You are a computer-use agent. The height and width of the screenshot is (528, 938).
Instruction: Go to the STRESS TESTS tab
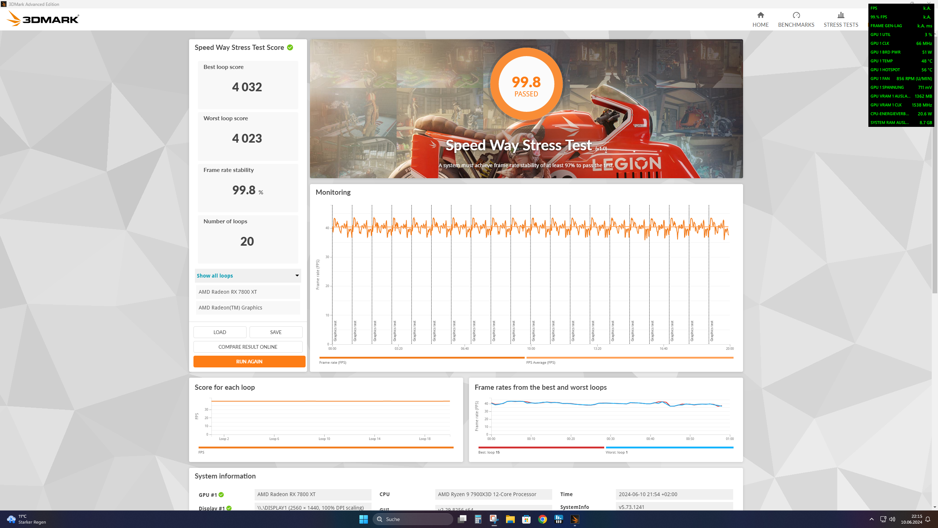click(x=841, y=19)
